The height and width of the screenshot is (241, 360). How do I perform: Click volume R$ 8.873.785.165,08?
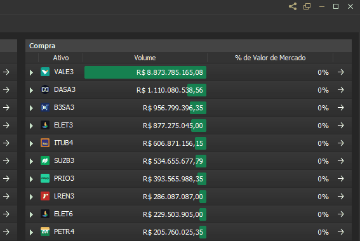point(170,72)
